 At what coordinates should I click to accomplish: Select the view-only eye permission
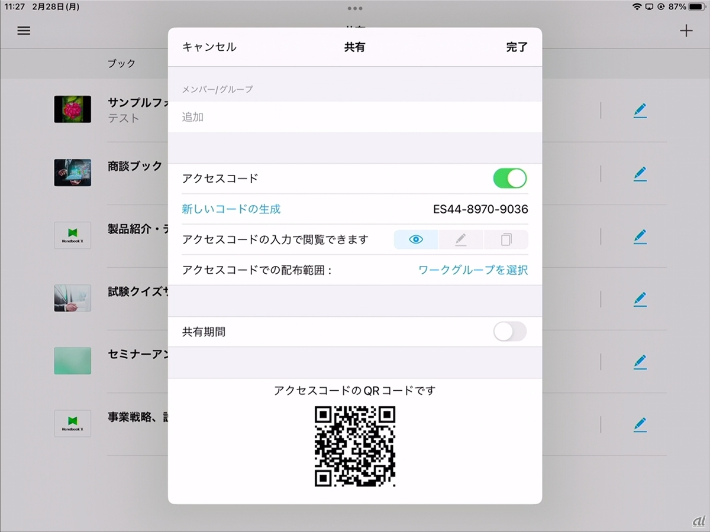pyautogui.click(x=416, y=239)
